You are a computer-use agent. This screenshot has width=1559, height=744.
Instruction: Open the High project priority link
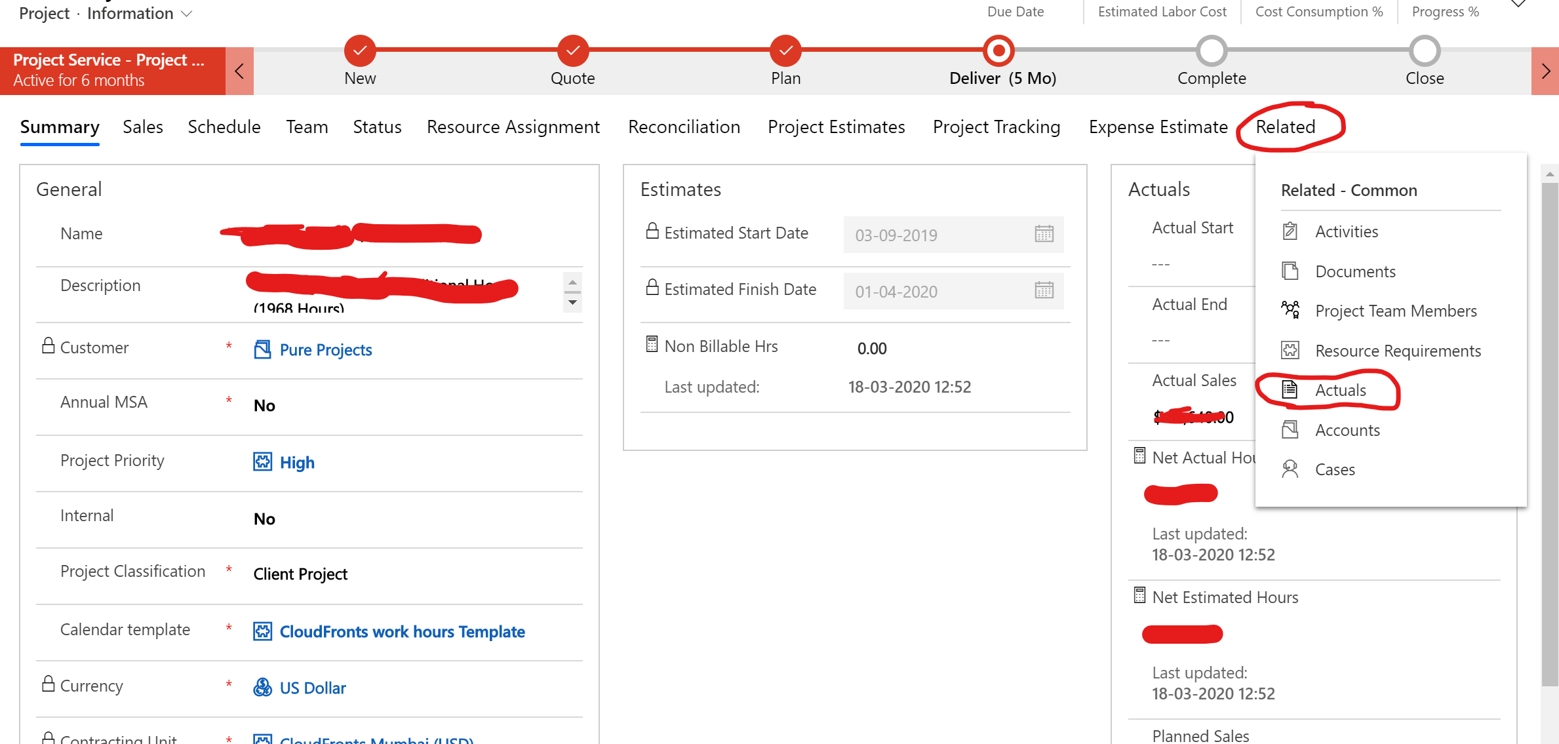[297, 462]
